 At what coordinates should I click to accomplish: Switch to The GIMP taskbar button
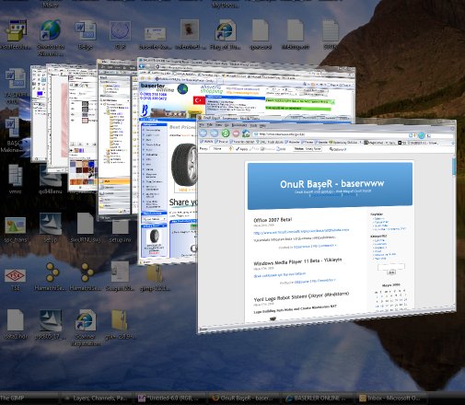point(29,399)
